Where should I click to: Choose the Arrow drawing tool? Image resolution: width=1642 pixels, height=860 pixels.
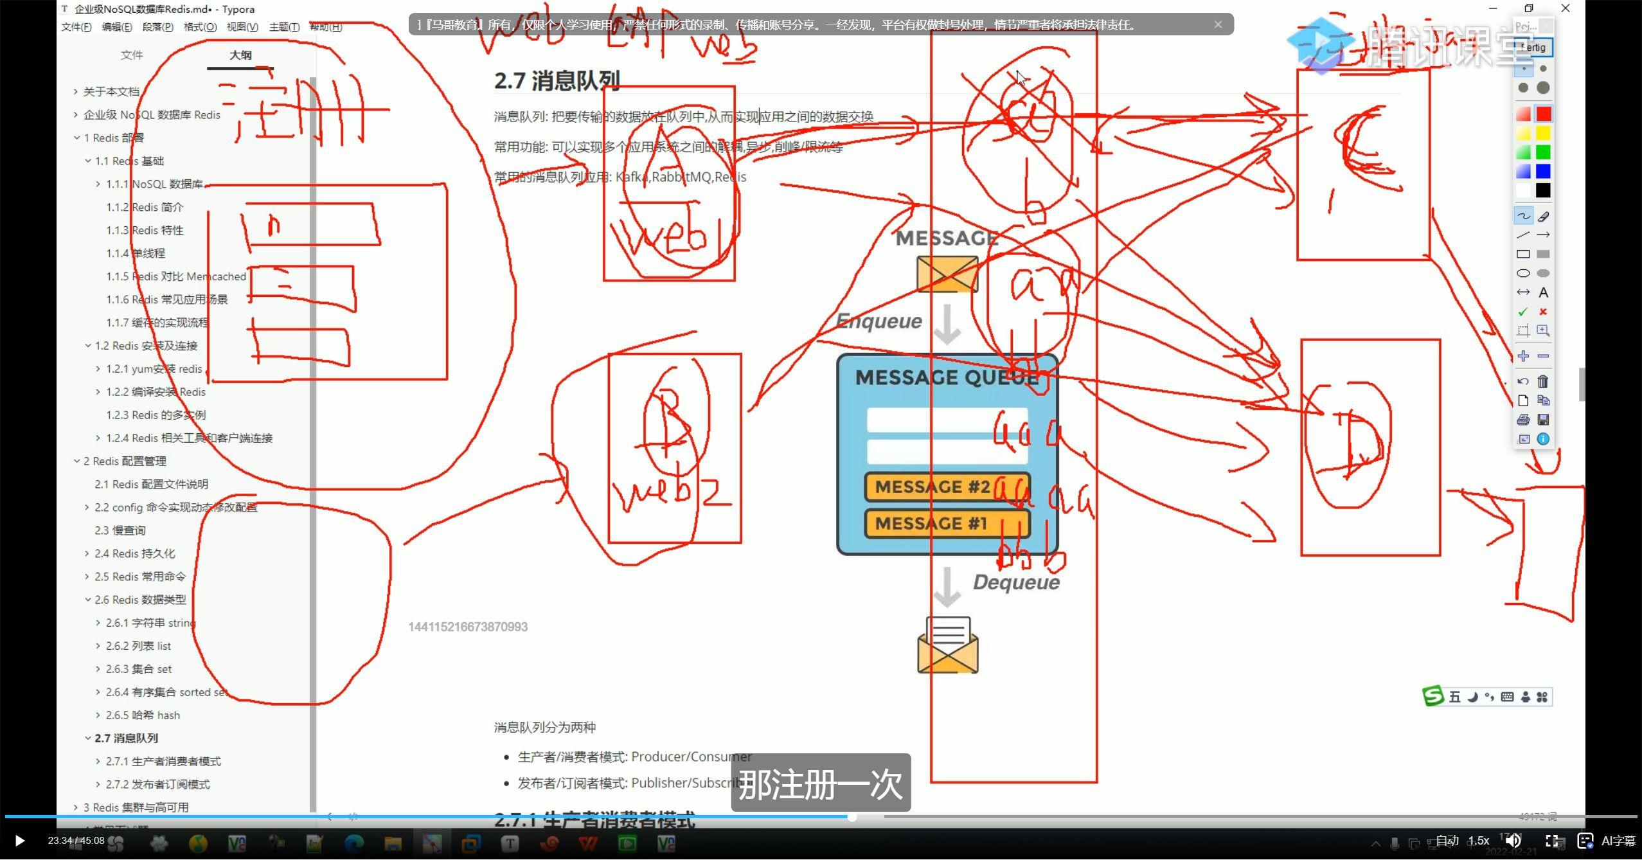[1544, 234]
